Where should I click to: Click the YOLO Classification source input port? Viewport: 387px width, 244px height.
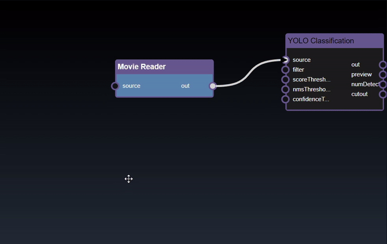285,60
